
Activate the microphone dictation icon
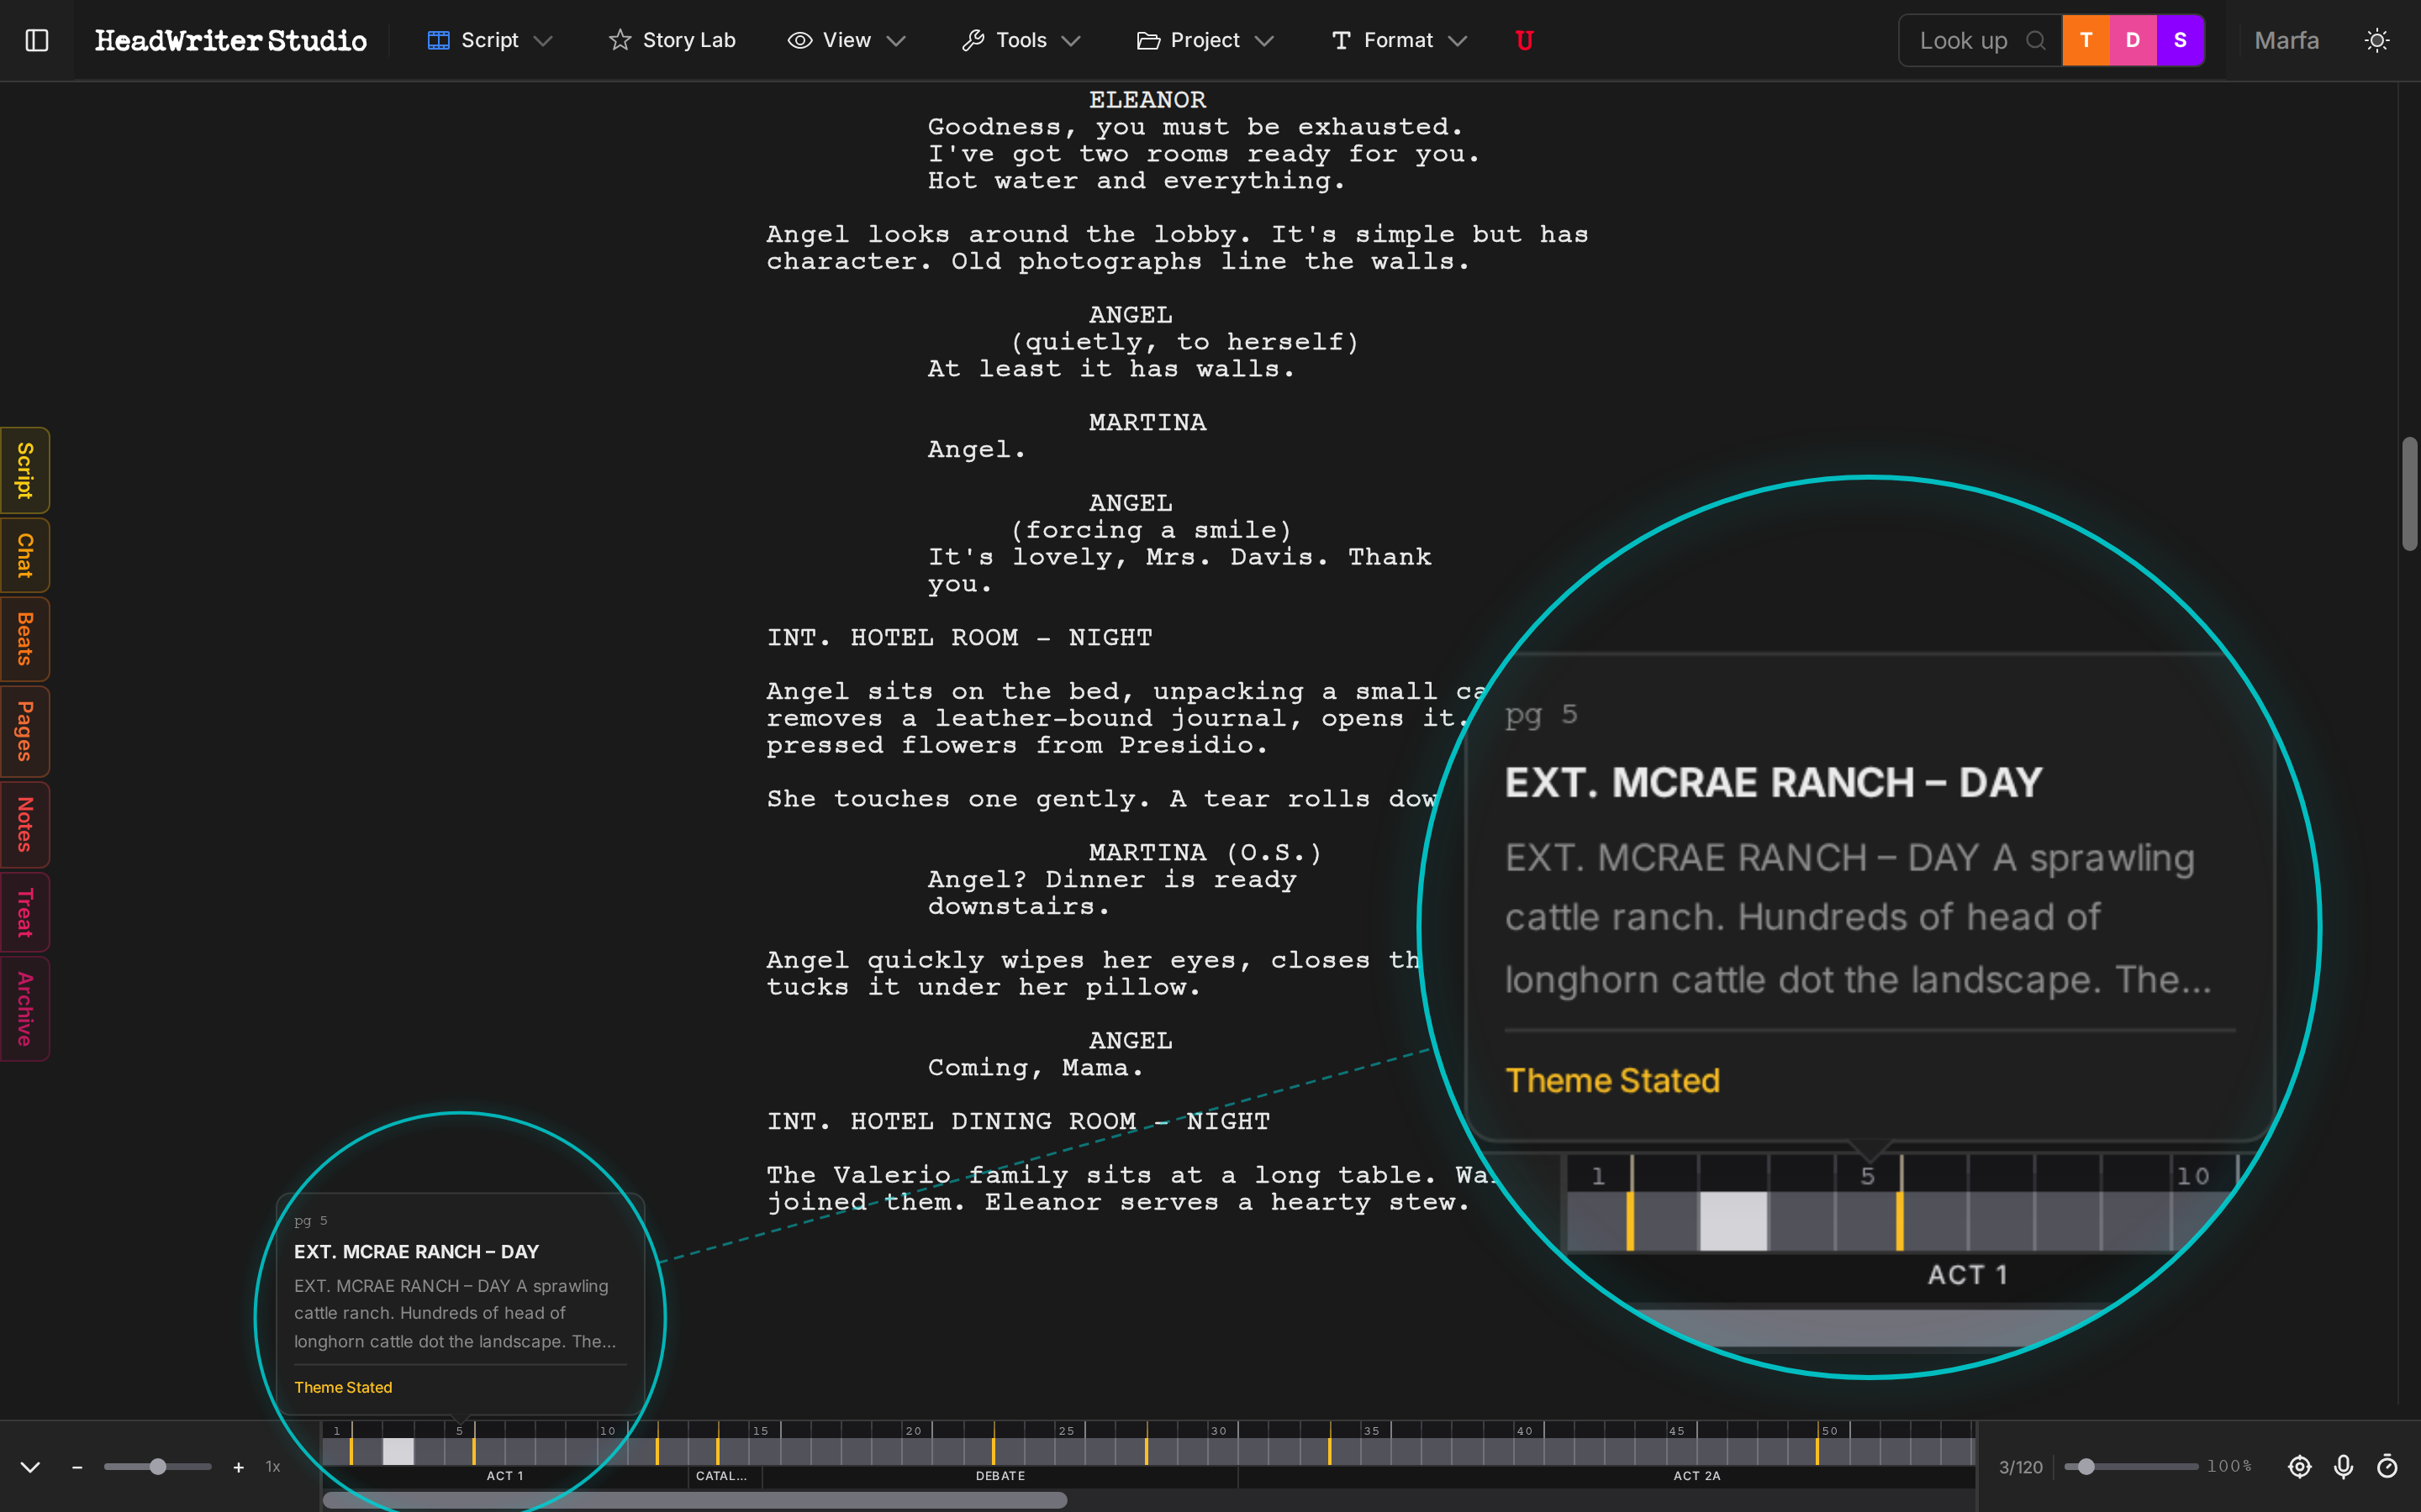coord(2344,1466)
